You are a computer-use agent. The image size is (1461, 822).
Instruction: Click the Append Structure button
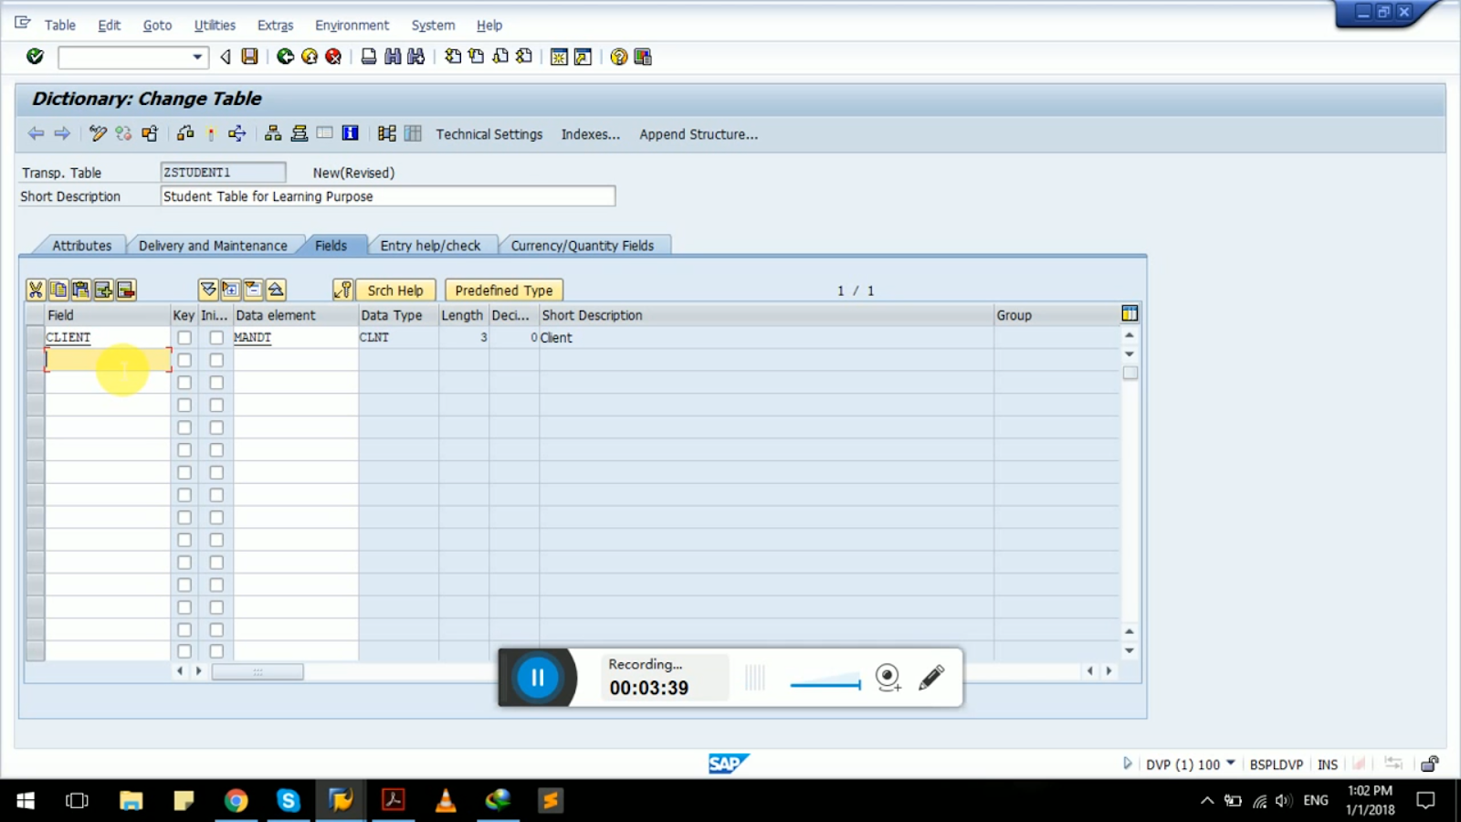coord(698,133)
